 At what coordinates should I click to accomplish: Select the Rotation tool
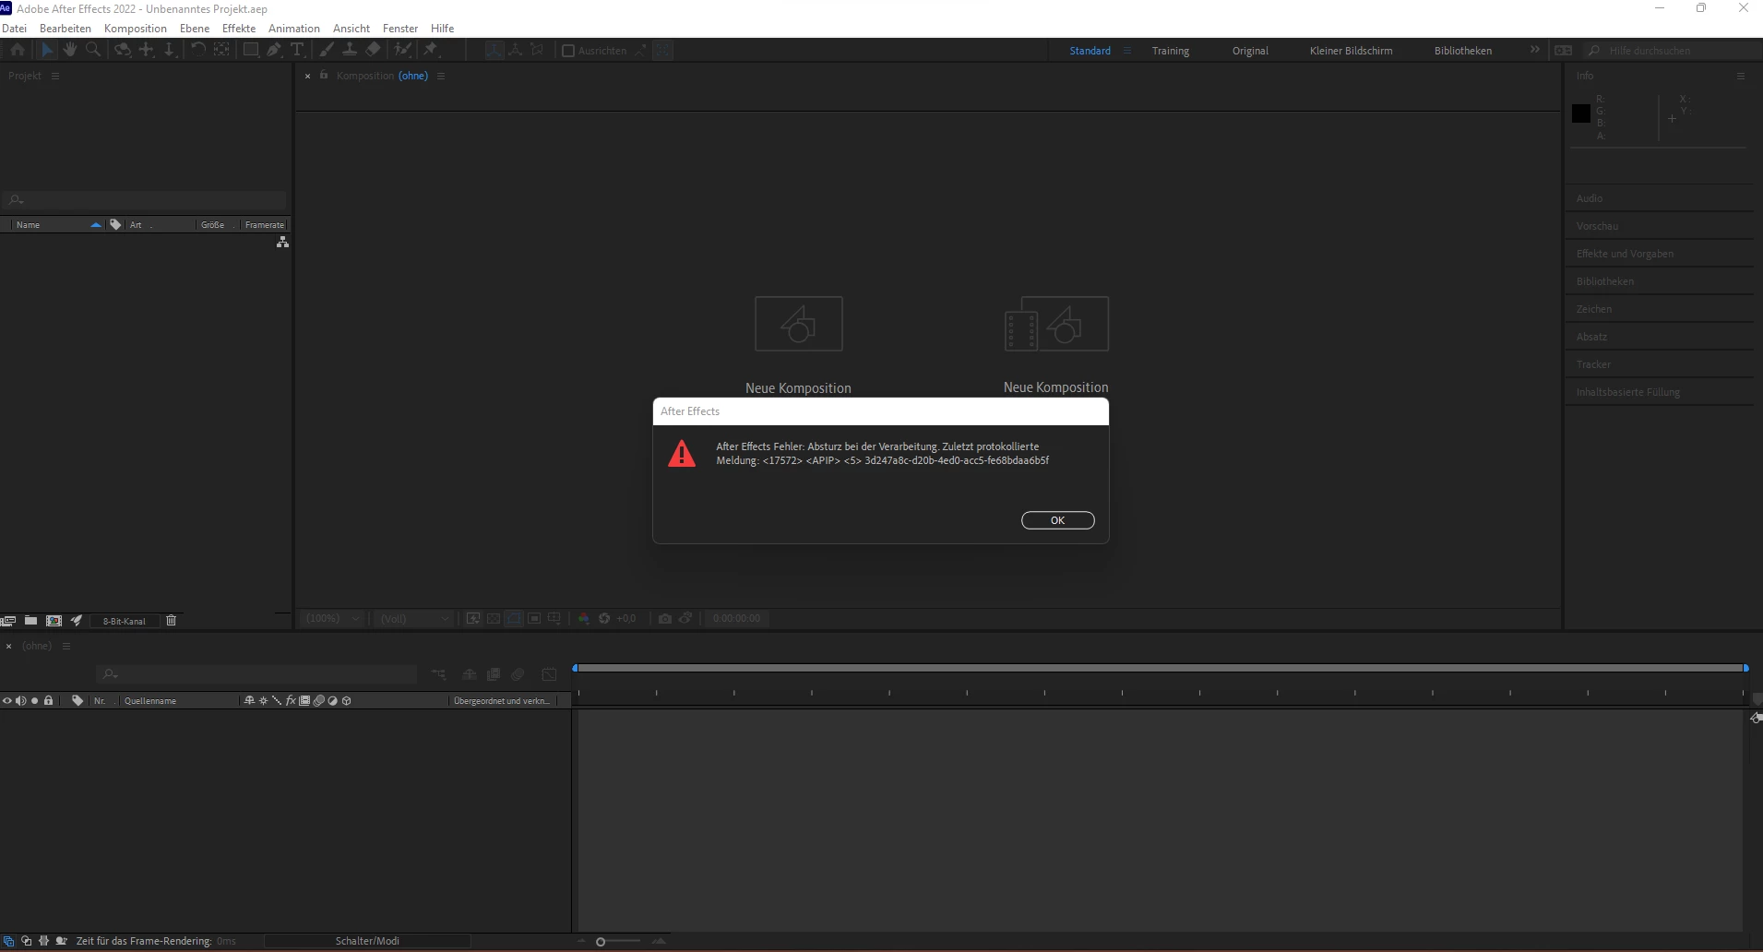[197, 50]
